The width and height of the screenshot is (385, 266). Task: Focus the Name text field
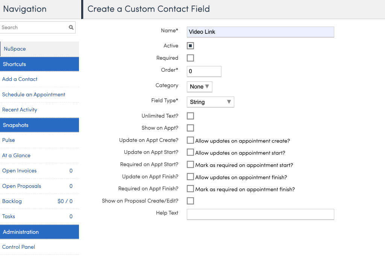tap(260, 32)
